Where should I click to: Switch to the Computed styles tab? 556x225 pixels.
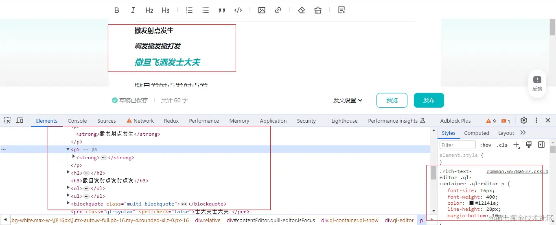pos(477,133)
